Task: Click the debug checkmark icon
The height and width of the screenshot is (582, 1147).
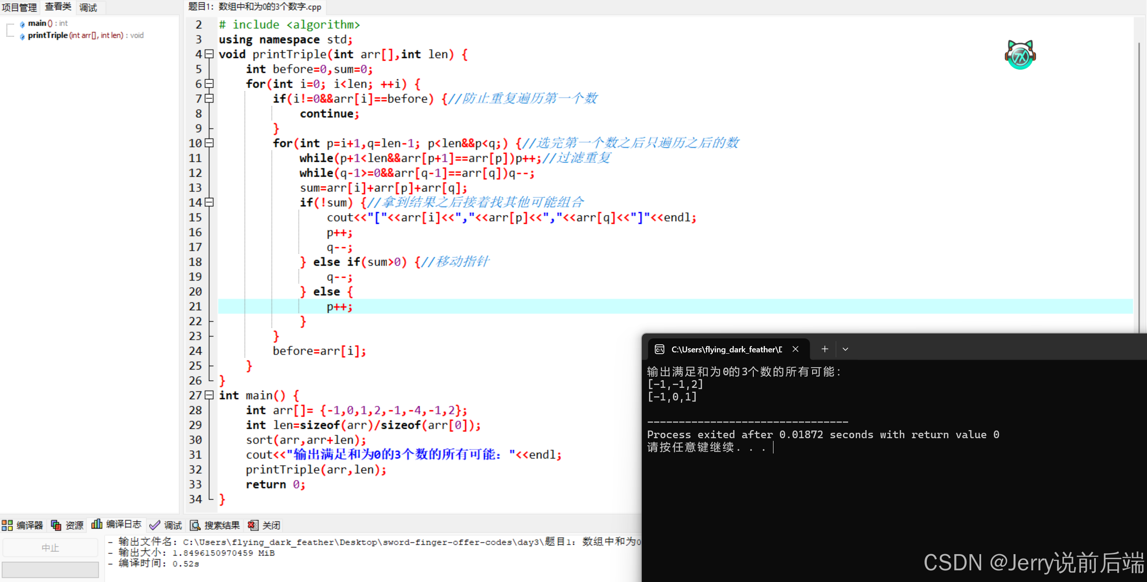Action: point(155,525)
